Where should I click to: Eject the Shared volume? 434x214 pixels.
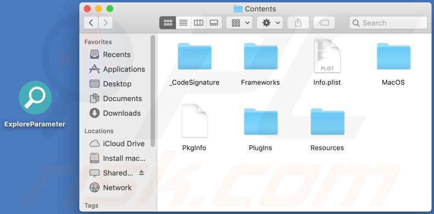point(141,173)
